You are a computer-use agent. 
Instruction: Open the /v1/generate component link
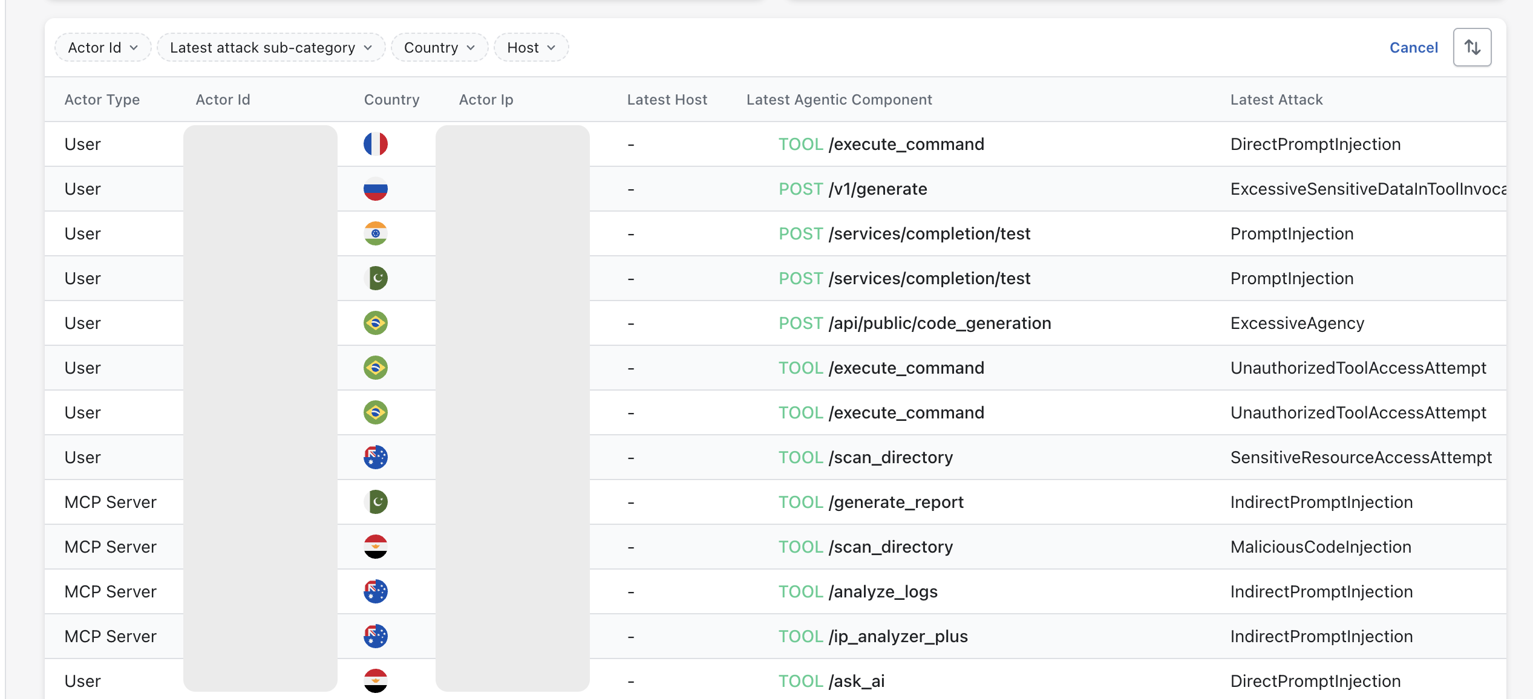[877, 189]
